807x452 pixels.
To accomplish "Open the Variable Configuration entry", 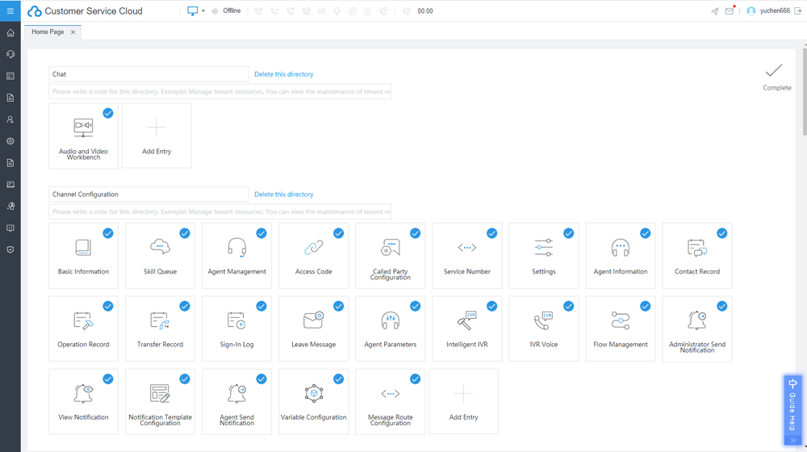I will 313,401.
